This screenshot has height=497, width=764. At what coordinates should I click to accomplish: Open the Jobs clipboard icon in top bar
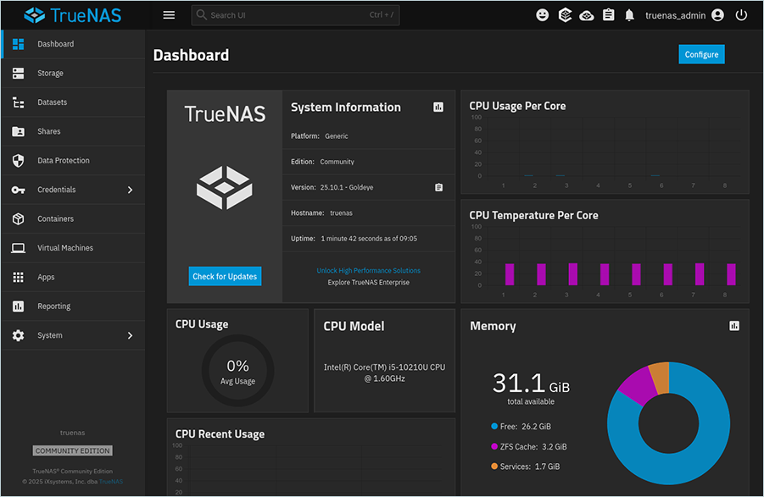pos(608,15)
